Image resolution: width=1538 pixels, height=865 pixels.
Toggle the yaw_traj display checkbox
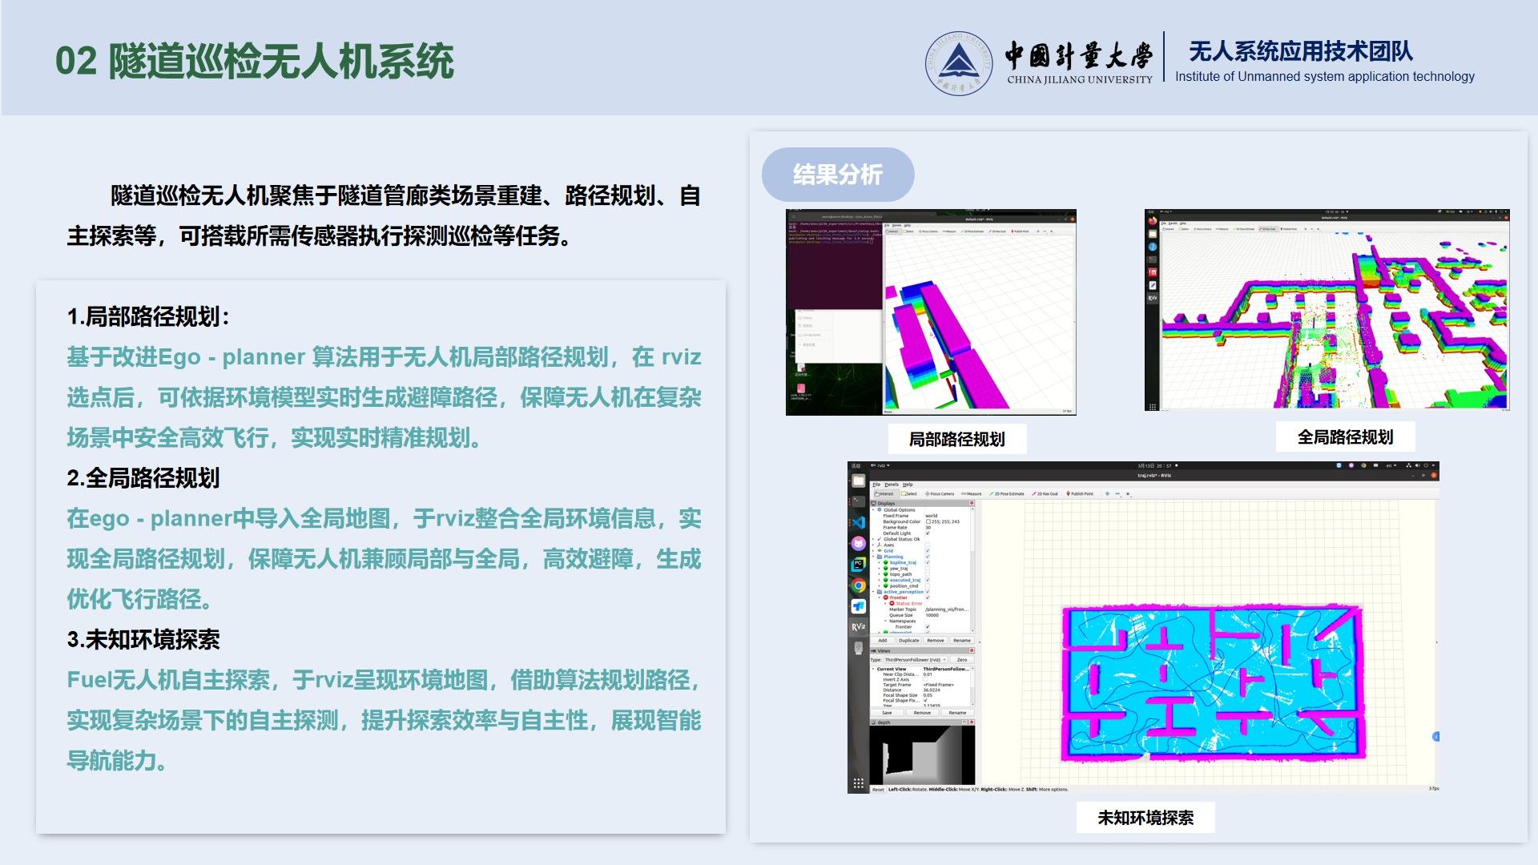(928, 569)
